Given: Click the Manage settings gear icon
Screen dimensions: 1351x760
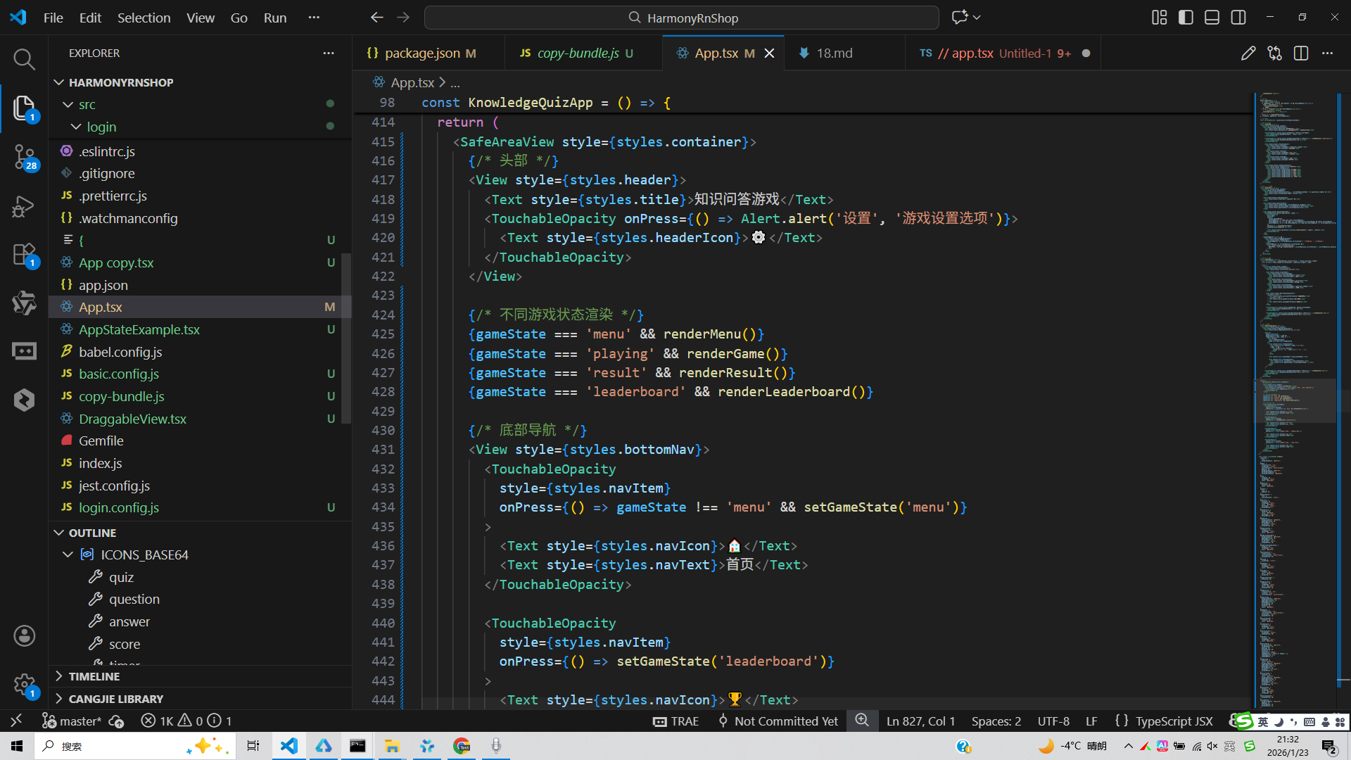Looking at the screenshot, I should coord(24,684).
